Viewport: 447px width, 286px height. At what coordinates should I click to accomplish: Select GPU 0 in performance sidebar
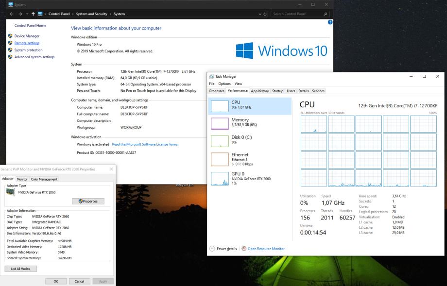250,178
